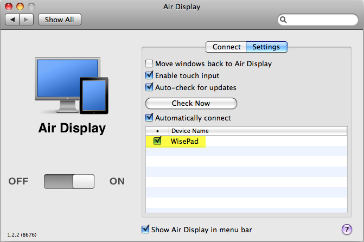Minimize the Air Display window

[x=20, y=7]
